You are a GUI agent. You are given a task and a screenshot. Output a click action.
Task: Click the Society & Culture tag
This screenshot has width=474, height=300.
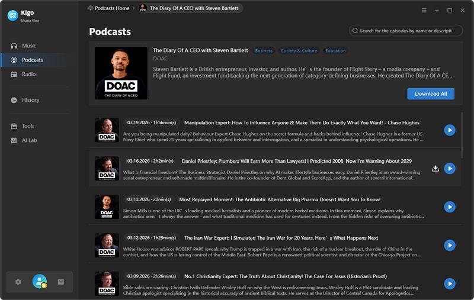(299, 51)
